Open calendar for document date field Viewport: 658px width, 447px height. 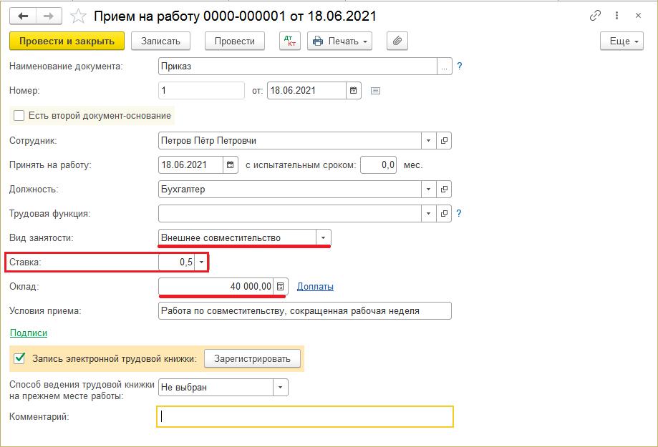353,91
